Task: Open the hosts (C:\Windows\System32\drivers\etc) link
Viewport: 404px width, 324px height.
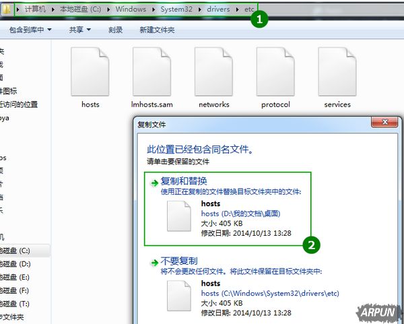Action: click(269, 294)
